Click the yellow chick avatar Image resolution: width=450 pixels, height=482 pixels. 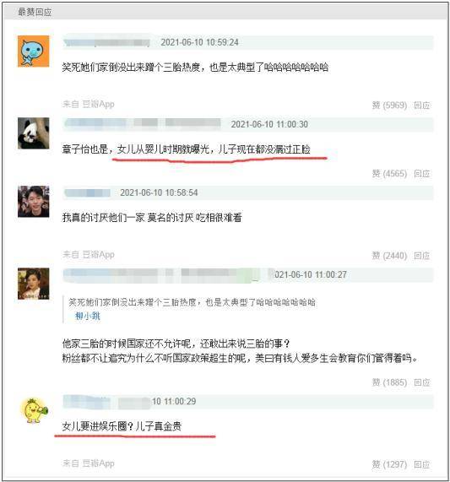coord(35,411)
